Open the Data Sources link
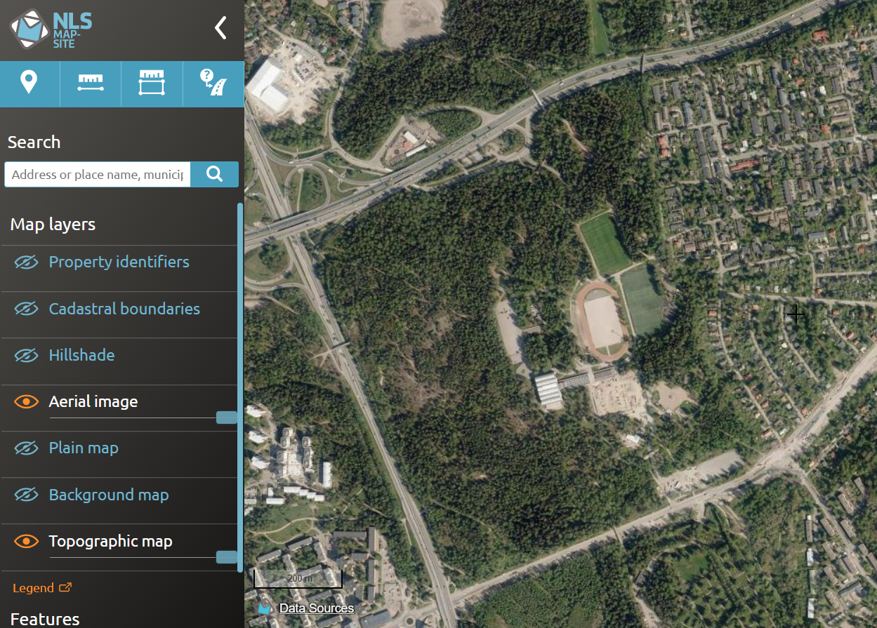877x628 pixels. coord(317,608)
